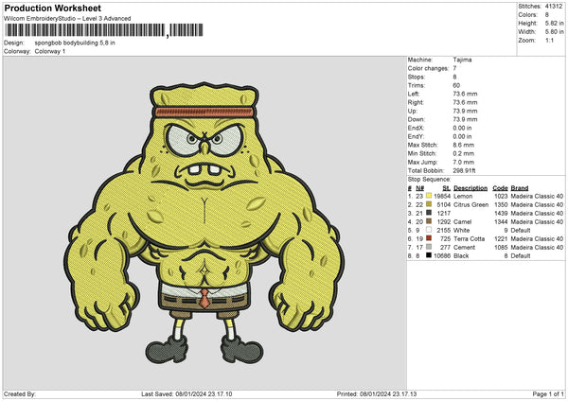
Task: Click the barcode under the worksheet title
Action: coord(103,30)
